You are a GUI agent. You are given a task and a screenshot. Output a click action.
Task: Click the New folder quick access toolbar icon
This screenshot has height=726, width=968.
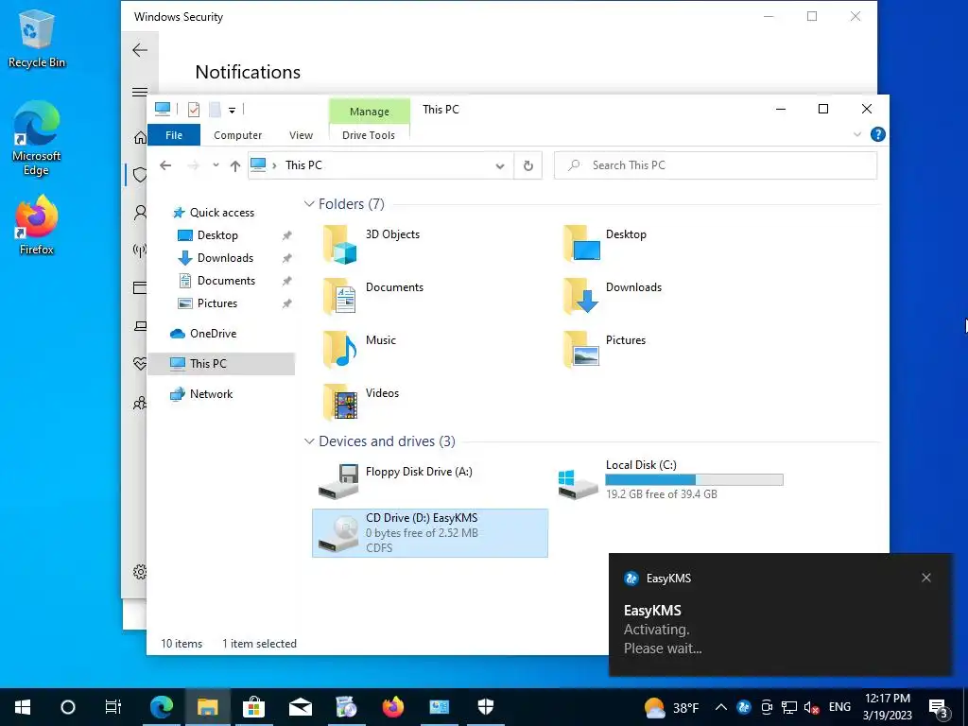pyautogui.click(x=215, y=110)
